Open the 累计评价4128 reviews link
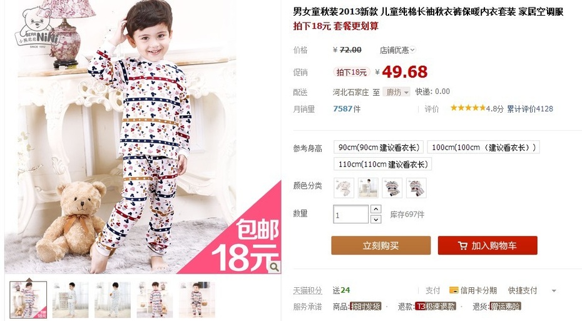Image resolution: width=582 pixels, height=321 pixels. [530, 109]
